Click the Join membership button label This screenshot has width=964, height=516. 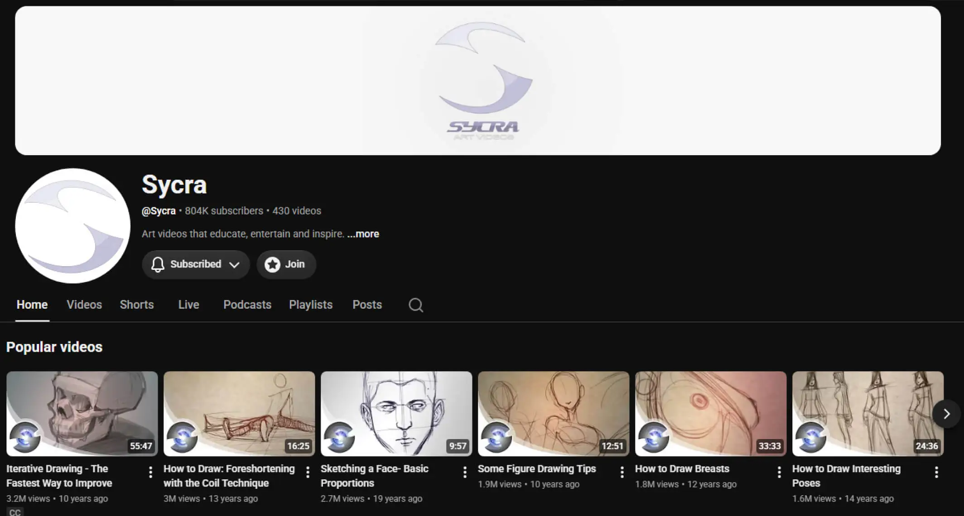click(x=295, y=264)
